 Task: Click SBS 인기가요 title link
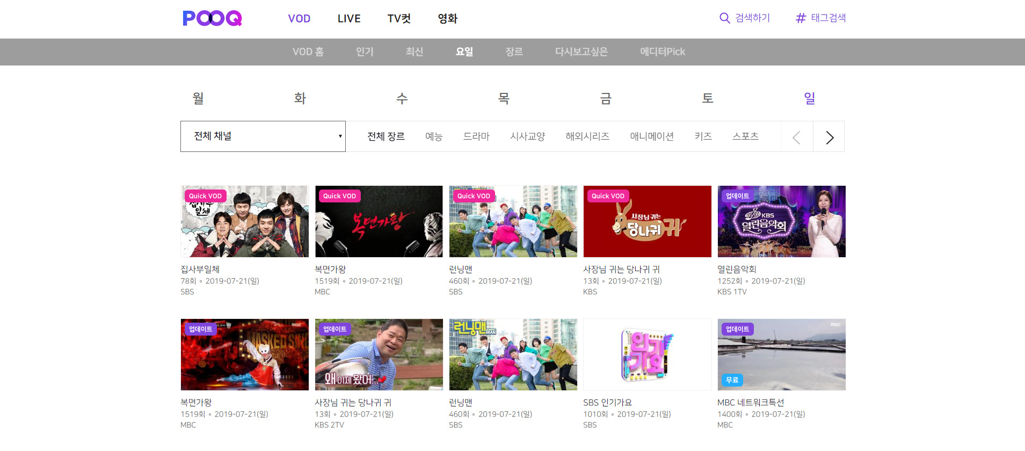point(608,403)
